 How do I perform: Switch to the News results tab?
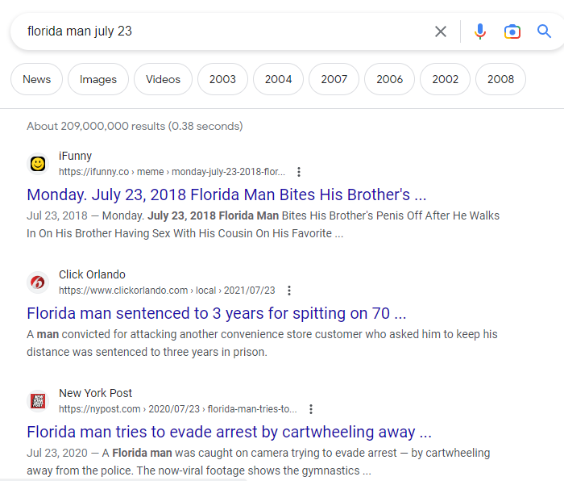(x=37, y=79)
